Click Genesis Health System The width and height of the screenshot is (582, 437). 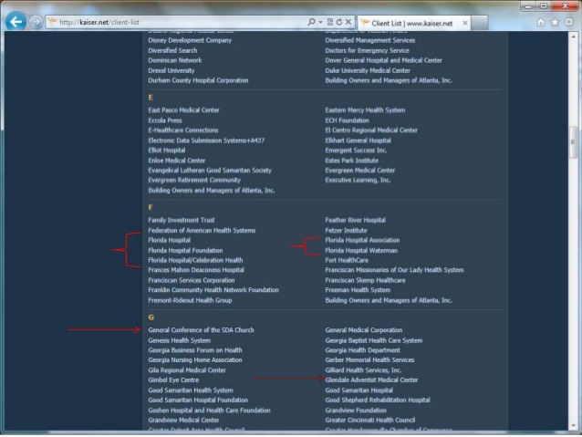[x=180, y=340]
